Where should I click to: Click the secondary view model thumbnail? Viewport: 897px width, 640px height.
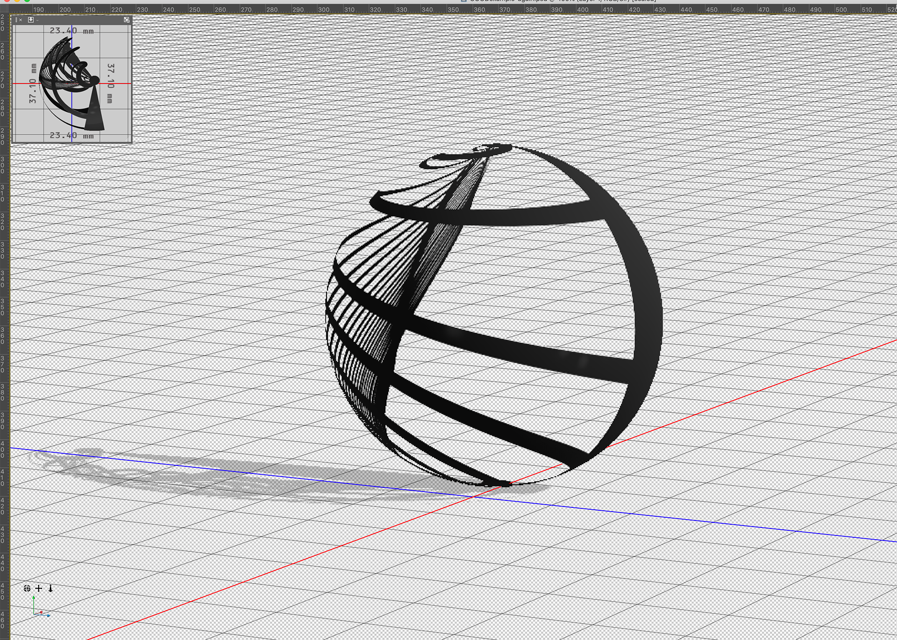71,84
